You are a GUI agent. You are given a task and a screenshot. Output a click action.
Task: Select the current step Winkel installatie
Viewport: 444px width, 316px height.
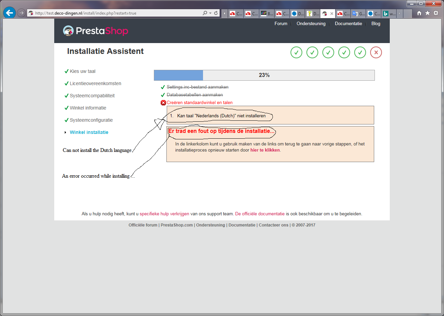point(89,132)
